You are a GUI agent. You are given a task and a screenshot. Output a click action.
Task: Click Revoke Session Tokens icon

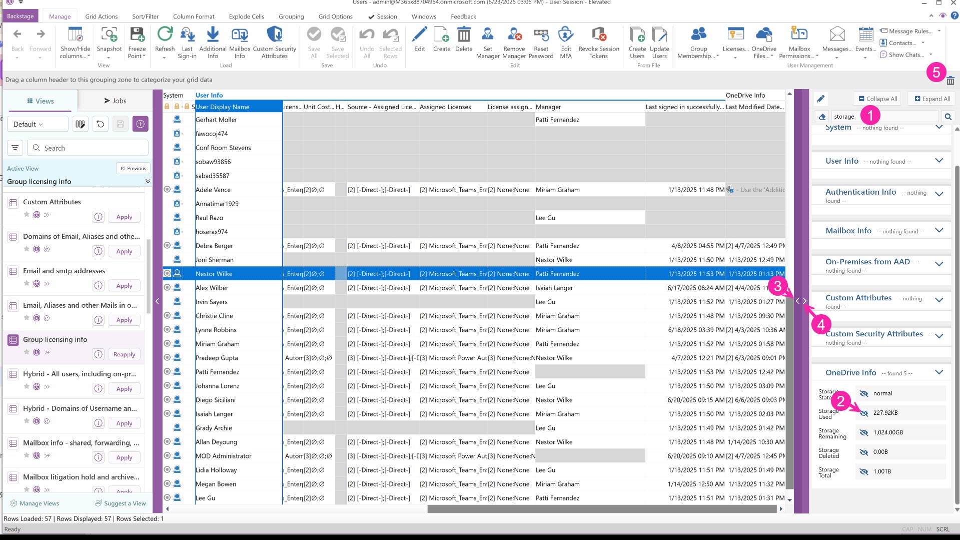pos(598,35)
